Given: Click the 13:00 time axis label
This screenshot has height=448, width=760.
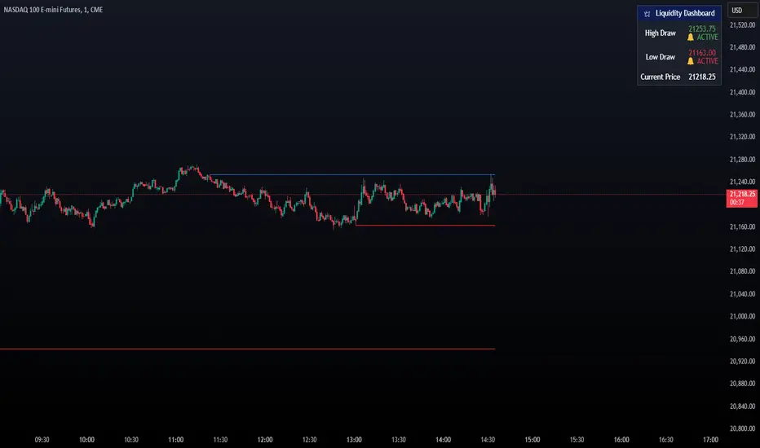Looking at the screenshot, I should coord(354,440).
